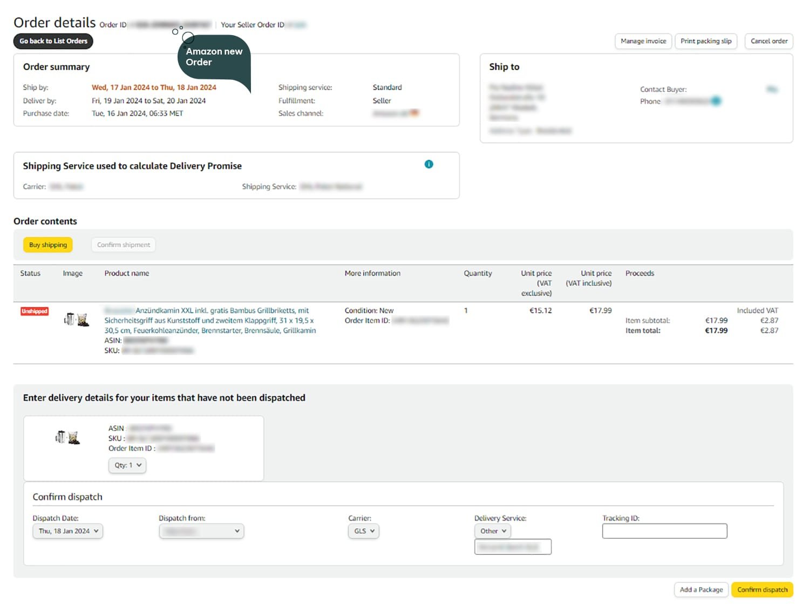802x604 pixels.
Task: Open the Delivery Service dropdown set to Other
Action: 493,531
